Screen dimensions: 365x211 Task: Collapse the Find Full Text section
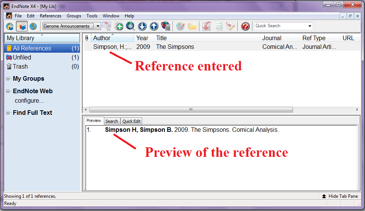8,113
